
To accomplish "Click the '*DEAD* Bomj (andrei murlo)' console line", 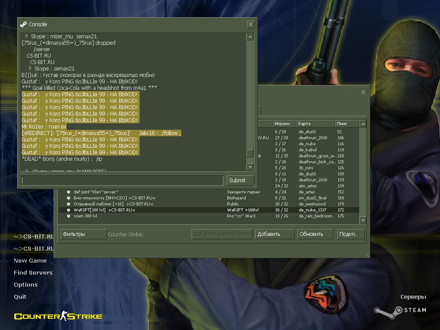I will click(x=62, y=159).
